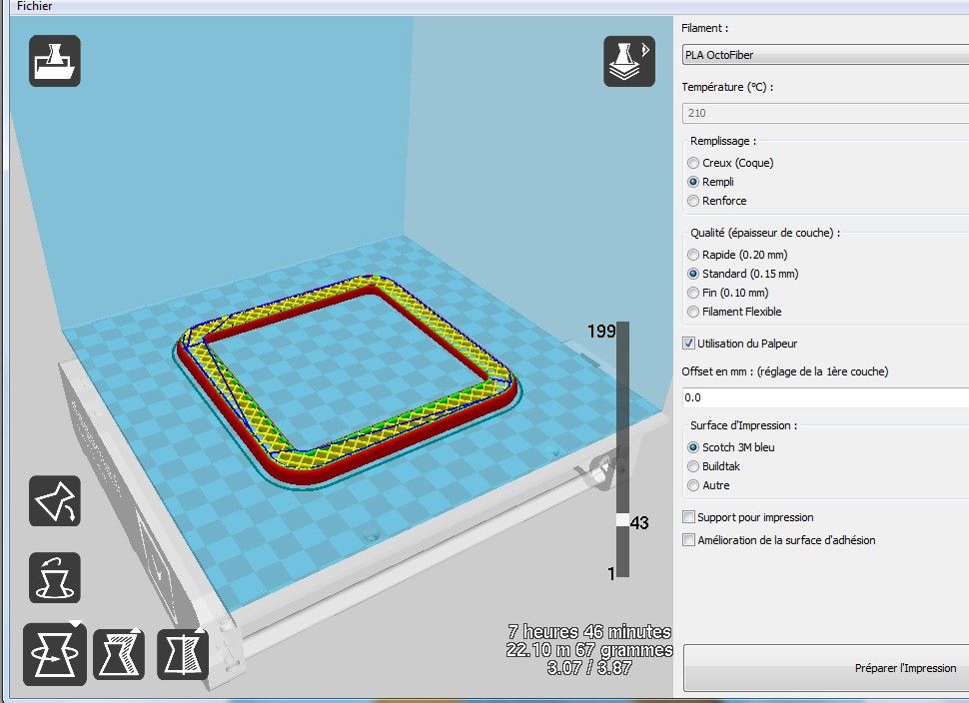Choose Standard (0.15 mm) quality
The width and height of the screenshot is (969, 703).
pyautogui.click(x=743, y=274)
